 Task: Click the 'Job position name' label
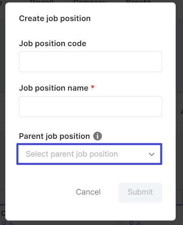coord(54,88)
